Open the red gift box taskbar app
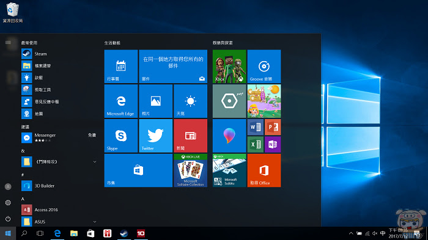 [x=107, y=233]
